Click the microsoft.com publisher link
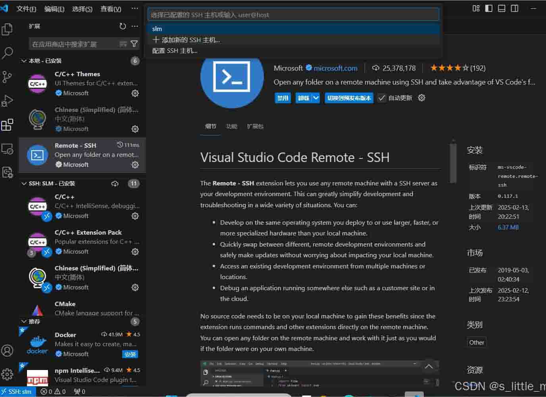 coord(335,68)
